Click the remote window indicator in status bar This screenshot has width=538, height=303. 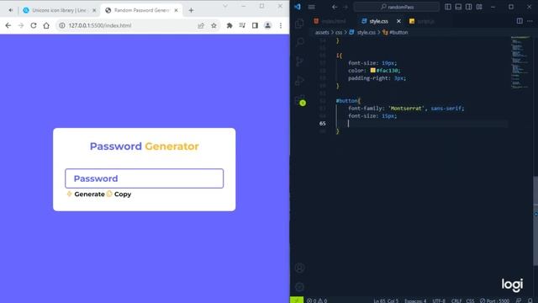pos(297,300)
